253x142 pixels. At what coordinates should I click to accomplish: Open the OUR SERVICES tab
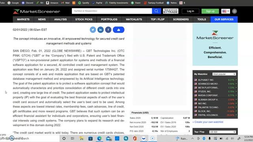point(224,19)
